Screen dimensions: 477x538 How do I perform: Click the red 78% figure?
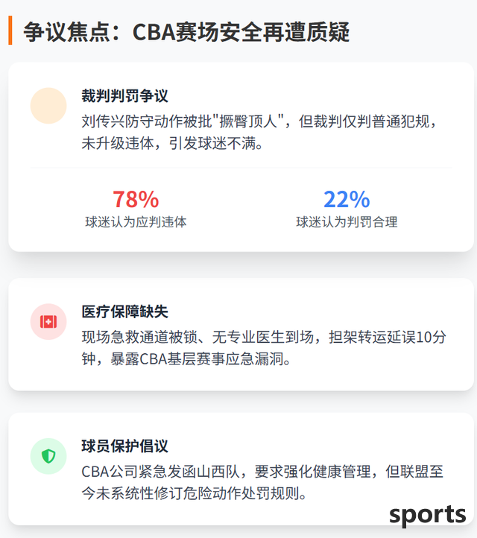click(x=136, y=200)
